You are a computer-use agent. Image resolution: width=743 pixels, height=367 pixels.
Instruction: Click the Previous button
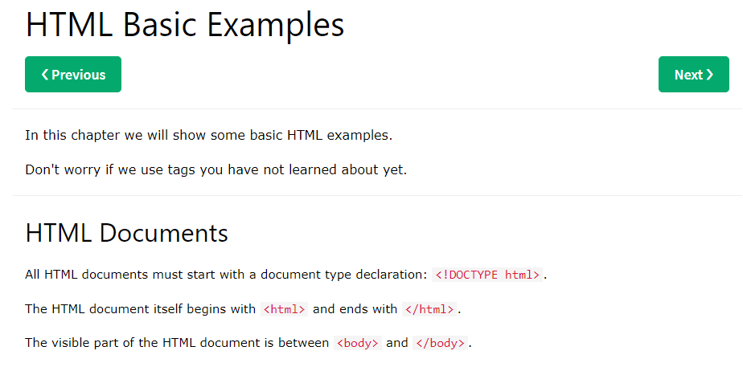pyautogui.click(x=73, y=75)
